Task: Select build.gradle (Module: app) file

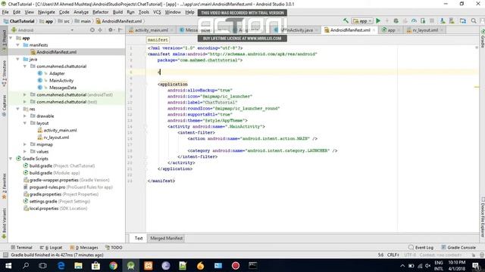Action: (x=52, y=173)
